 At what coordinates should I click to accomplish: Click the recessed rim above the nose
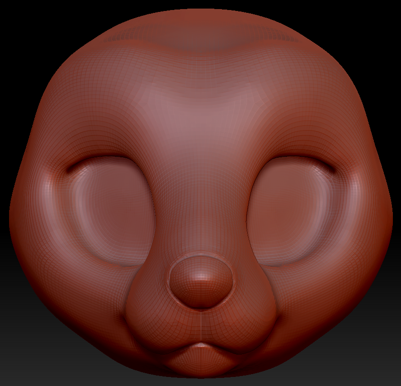(x=201, y=257)
